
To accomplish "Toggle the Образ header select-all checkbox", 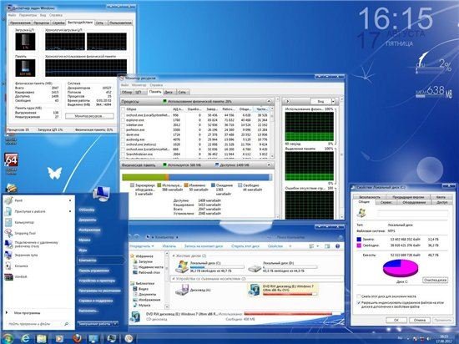I will [x=124, y=109].
